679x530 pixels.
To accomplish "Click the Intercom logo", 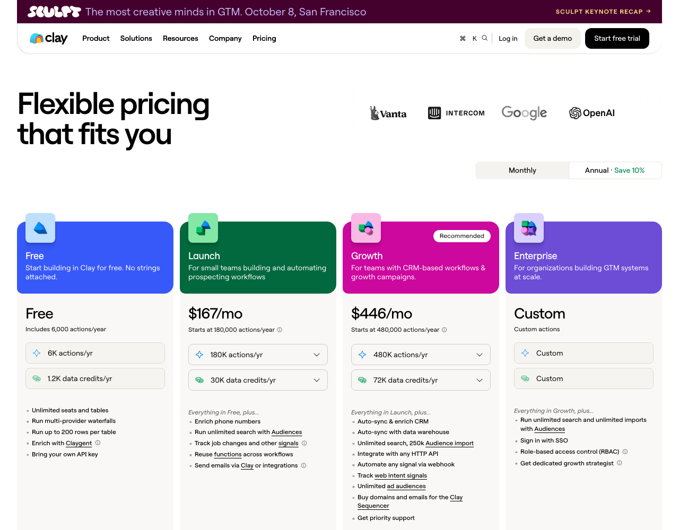I will click(456, 113).
